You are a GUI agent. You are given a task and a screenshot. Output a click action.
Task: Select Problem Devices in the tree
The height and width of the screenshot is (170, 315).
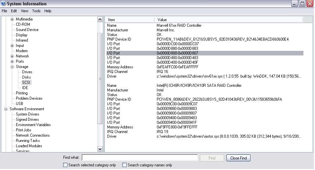[x=29, y=98]
